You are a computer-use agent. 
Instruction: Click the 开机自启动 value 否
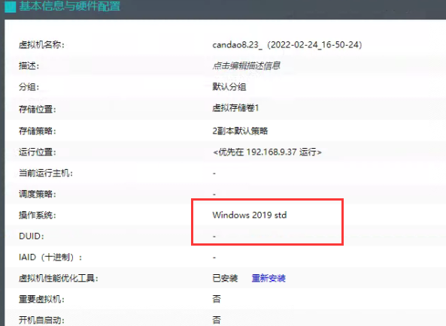pos(217,320)
